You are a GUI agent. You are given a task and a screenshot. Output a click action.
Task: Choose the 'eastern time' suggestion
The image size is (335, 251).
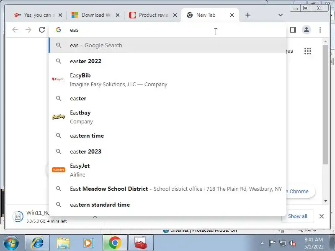pos(168,136)
